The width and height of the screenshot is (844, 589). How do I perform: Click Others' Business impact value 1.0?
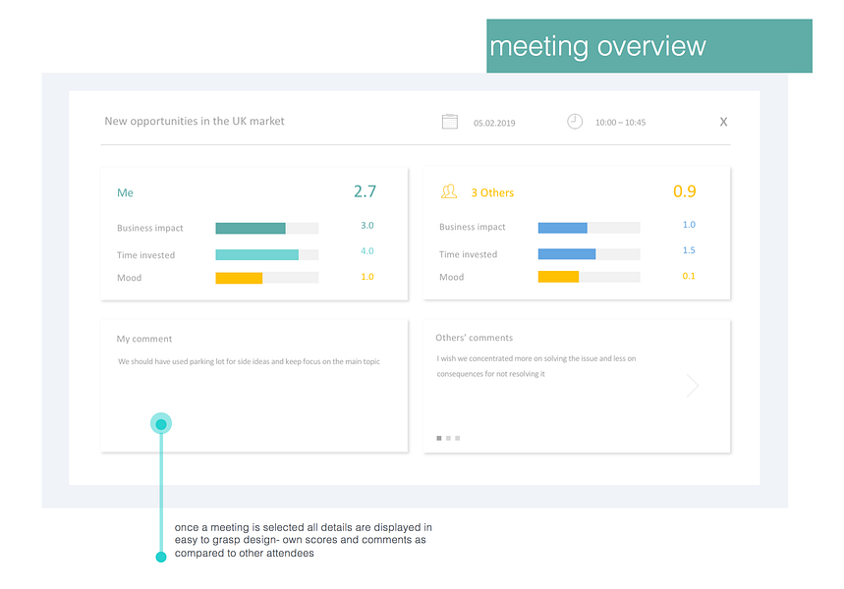(689, 225)
